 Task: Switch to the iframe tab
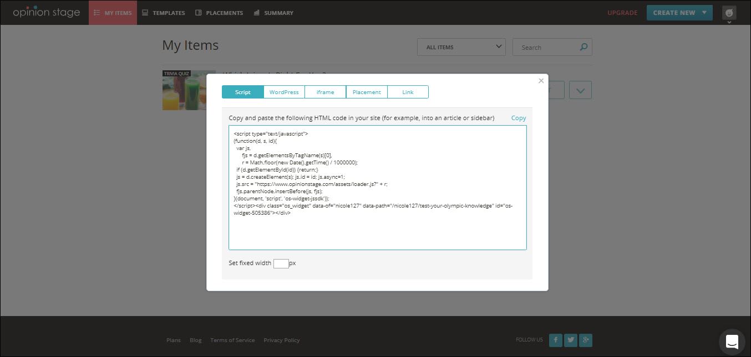click(325, 92)
